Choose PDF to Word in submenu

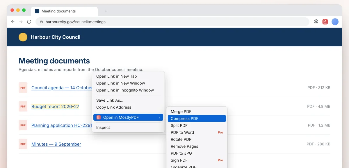point(197,132)
